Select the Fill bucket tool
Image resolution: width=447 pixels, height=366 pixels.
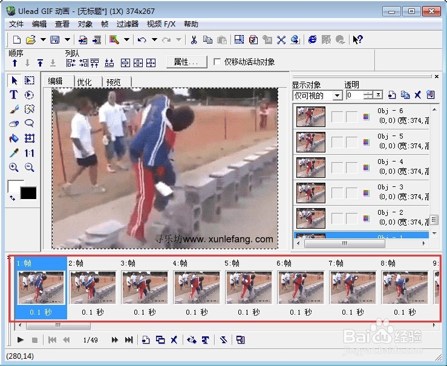tap(14, 139)
